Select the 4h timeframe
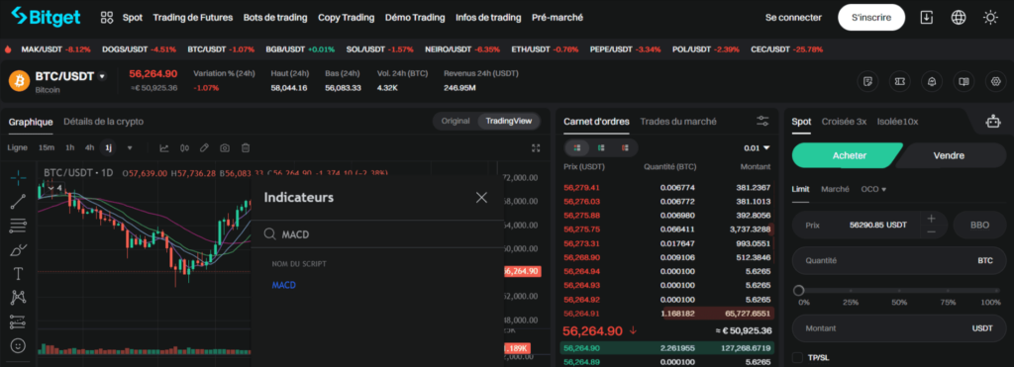 coord(89,148)
